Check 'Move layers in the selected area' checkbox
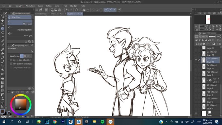Image resolution: width=222 pixels, height=125 pixels. [11, 64]
